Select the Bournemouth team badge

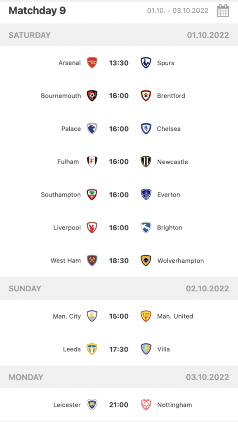(x=92, y=96)
